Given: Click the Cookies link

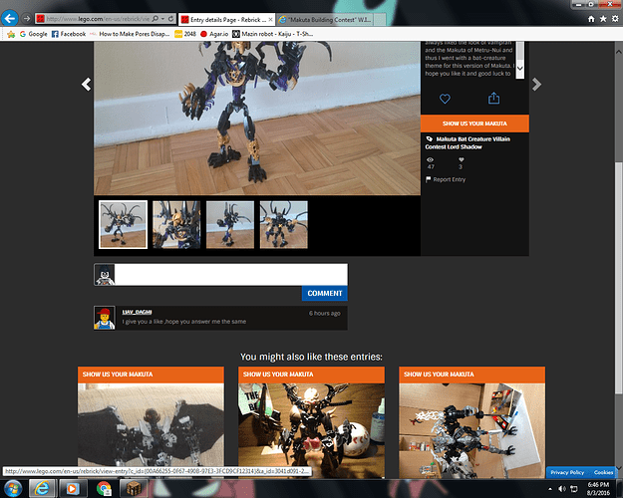Looking at the screenshot, I should [x=603, y=472].
